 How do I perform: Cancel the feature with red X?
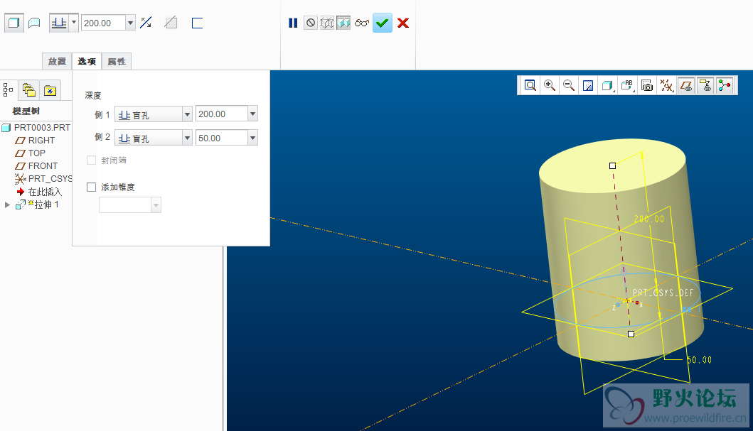tap(403, 23)
